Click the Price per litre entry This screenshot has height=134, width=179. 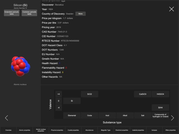[x=55, y=23]
